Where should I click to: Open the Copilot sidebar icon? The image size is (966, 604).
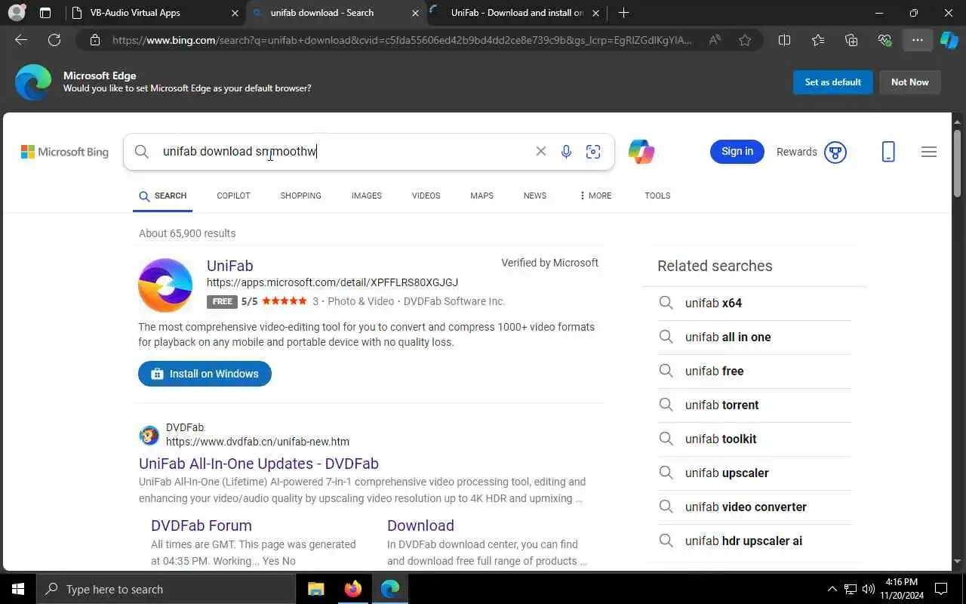coord(949,40)
